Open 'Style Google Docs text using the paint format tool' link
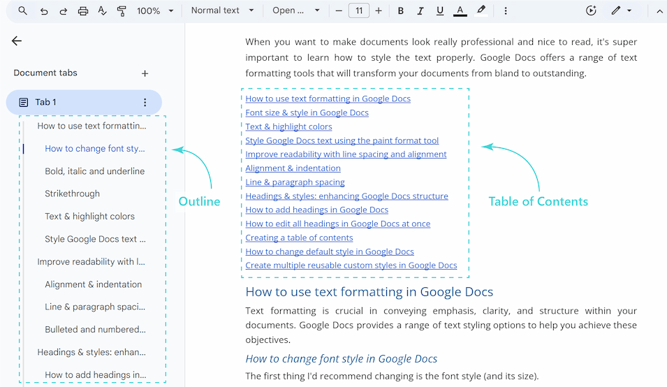The image size is (667, 387). point(342,140)
